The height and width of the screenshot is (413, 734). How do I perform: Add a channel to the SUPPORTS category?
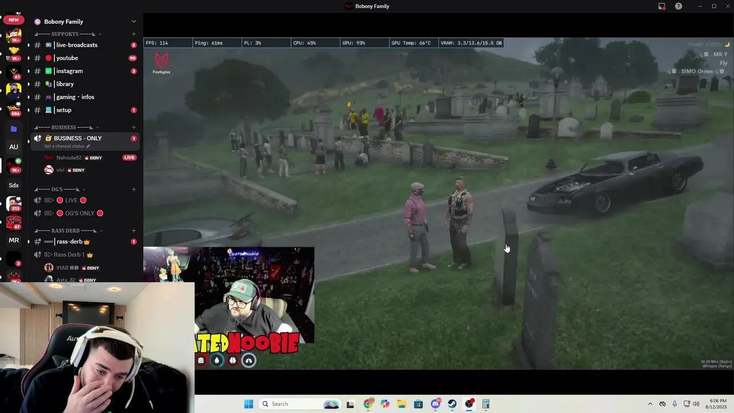134,34
